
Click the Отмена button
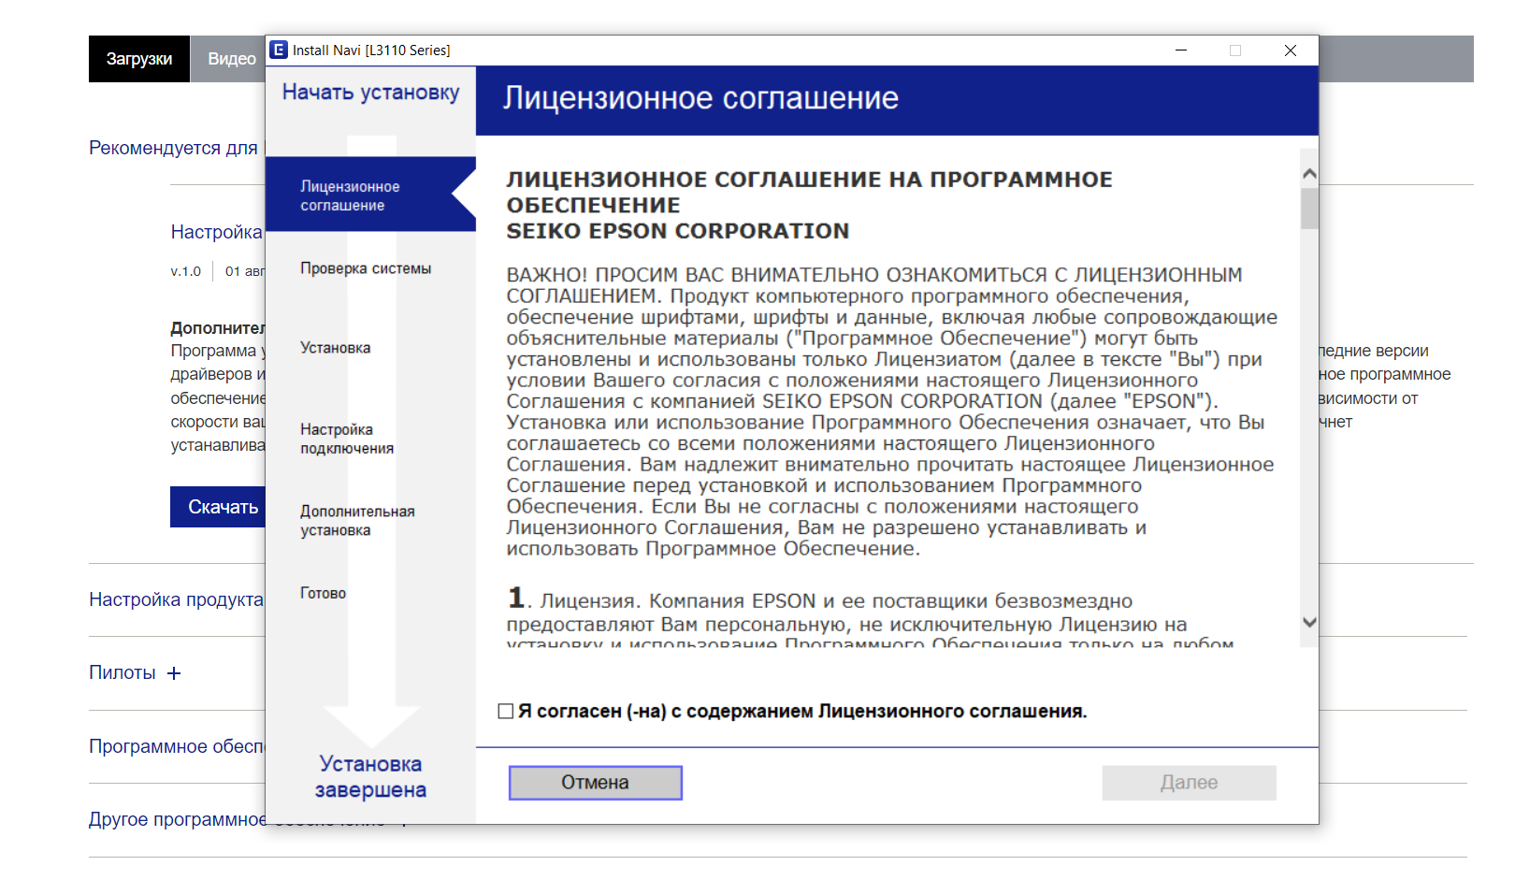pyautogui.click(x=595, y=783)
